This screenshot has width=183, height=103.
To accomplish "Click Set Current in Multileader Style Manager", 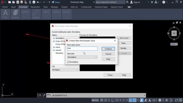I will click(124, 38).
